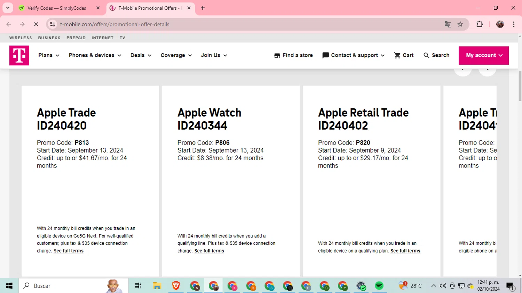Image resolution: width=522 pixels, height=293 pixels.
Task: Open the Cart
Action: point(404,55)
